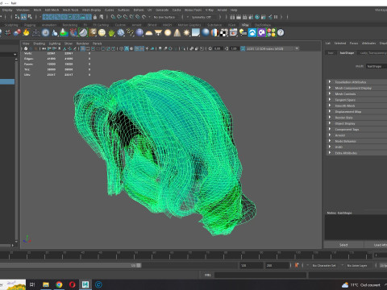The width and height of the screenshot is (387, 290).
Task: Click the blue sphere light shelf icon
Action: pos(139,33)
